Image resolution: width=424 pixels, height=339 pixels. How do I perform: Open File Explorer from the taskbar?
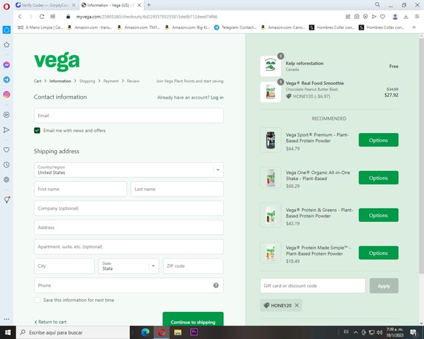pyautogui.click(x=178, y=332)
